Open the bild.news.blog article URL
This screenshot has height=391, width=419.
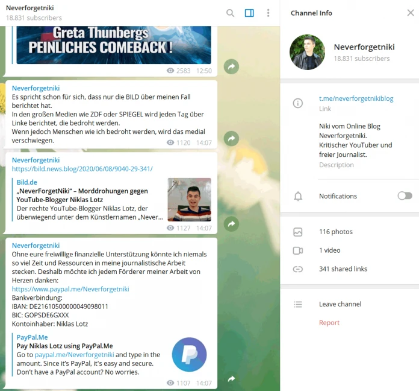pyautogui.click(x=82, y=169)
